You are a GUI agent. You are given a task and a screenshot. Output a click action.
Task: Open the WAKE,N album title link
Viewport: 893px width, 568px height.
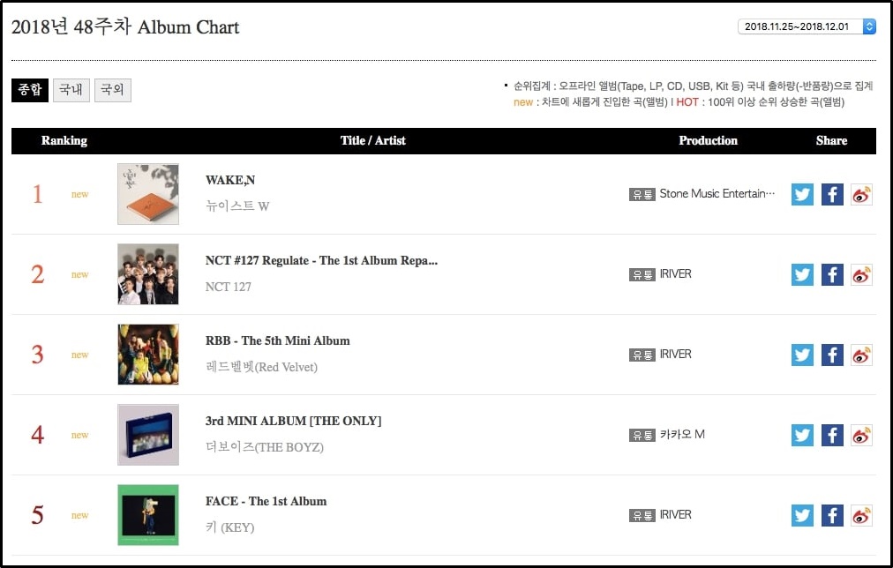click(x=230, y=180)
